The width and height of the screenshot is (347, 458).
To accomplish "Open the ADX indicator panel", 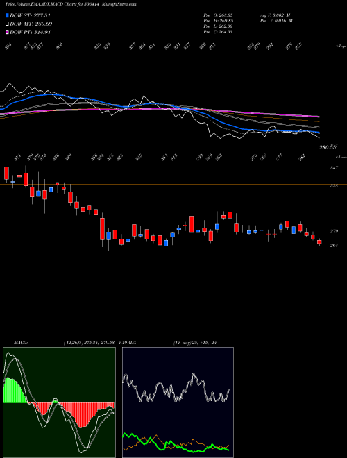I will pyautogui.click(x=178, y=402).
